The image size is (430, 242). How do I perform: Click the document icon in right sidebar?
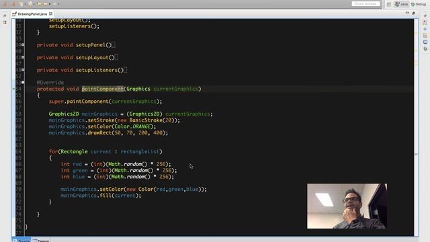(x=425, y=36)
